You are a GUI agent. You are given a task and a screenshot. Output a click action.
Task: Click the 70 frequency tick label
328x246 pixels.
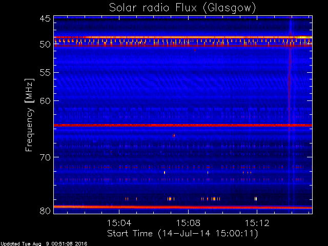(x=45, y=157)
